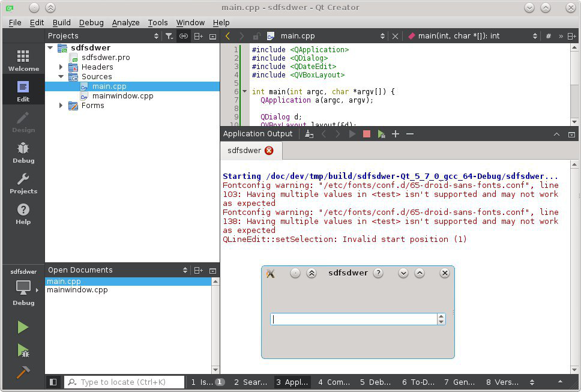The width and height of the screenshot is (581, 392).
Task: Go back in editor navigation history
Action: [227, 36]
